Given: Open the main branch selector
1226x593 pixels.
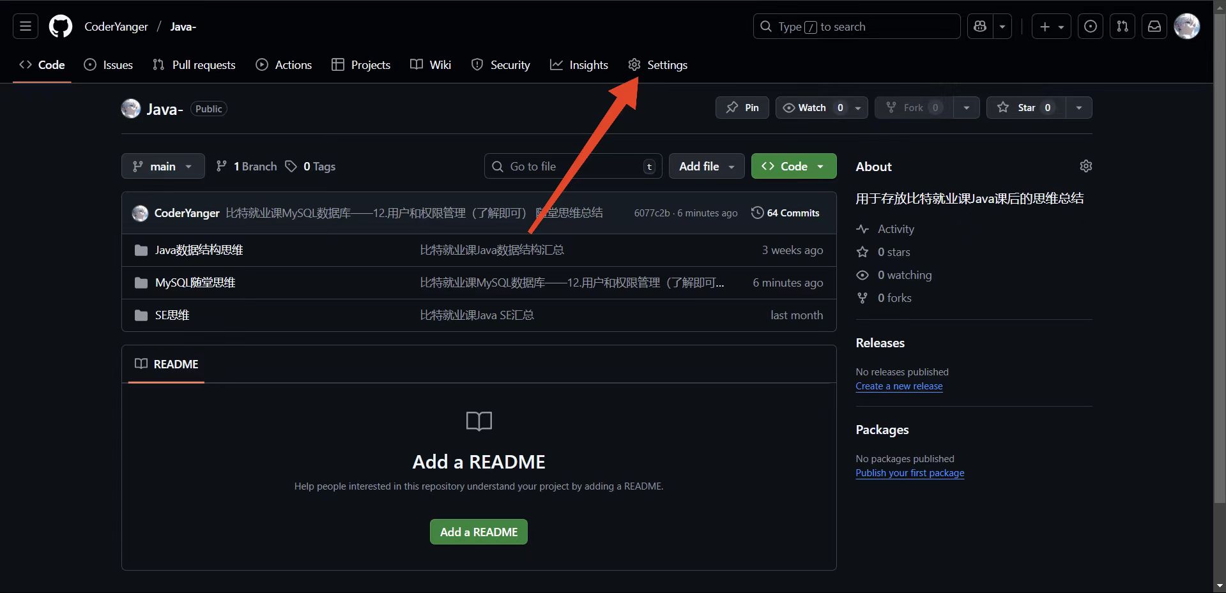Looking at the screenshot, I should pyautogui.click(x=163, y=166).
